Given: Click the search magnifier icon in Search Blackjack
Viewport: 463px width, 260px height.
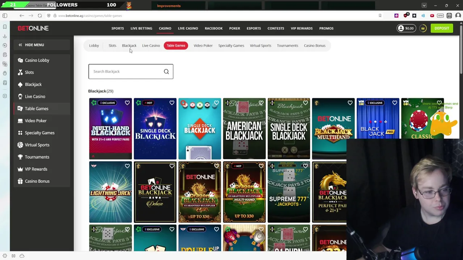Looking at the screenshot, I should coord(166,71).
